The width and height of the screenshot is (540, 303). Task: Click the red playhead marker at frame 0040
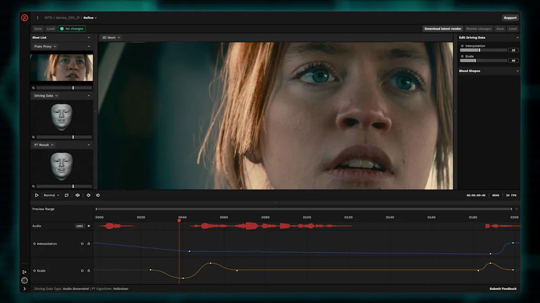point(179,220)
